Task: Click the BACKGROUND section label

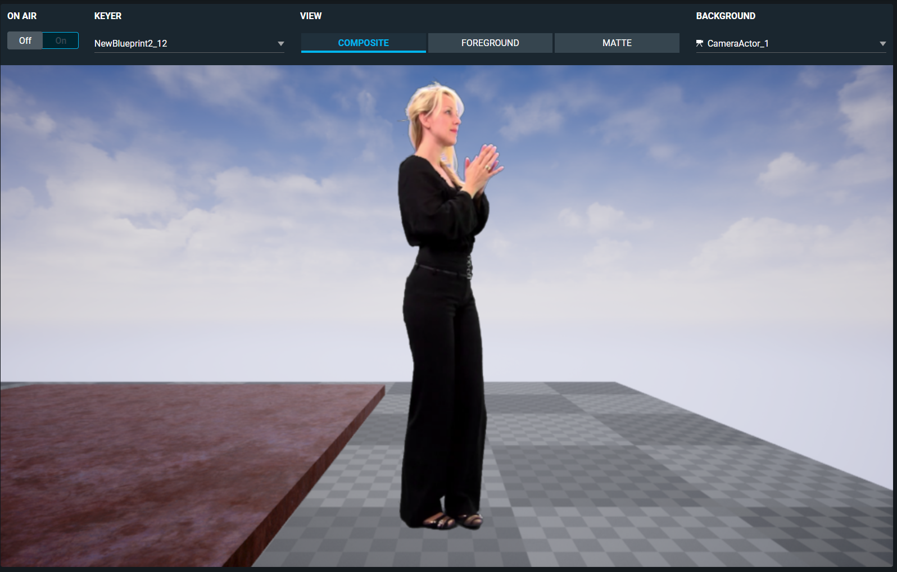Action: (x=726, y=16)
